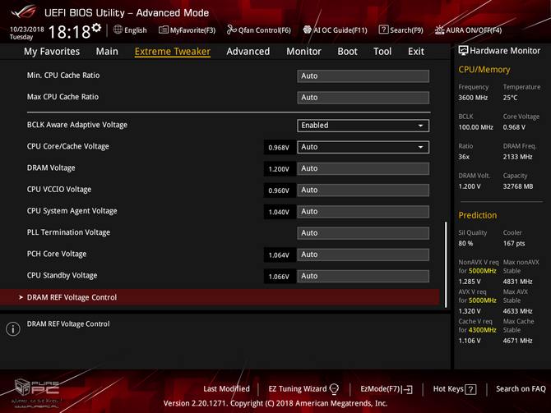Click the Cooler 167 pts value
Viewport: 551px width, 413px height.
[x=514, y=243]
